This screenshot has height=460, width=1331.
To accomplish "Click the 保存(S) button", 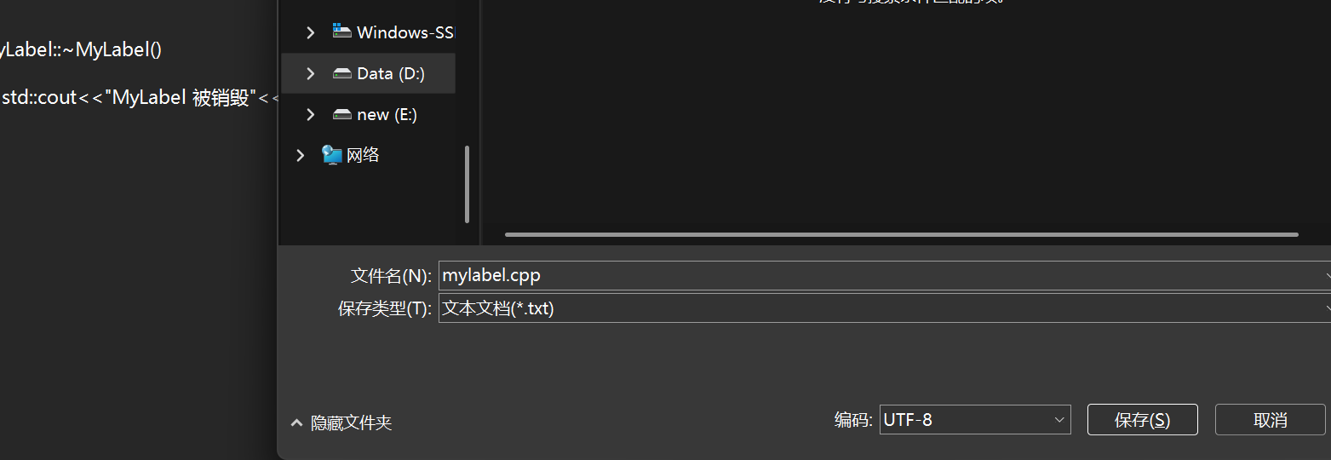I will click(x=1143, y=420).
